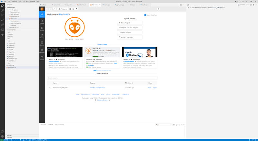This screenshot has width=258, height=141.
Task: Add a new terminal with plus icon
Action: (247, 5)
